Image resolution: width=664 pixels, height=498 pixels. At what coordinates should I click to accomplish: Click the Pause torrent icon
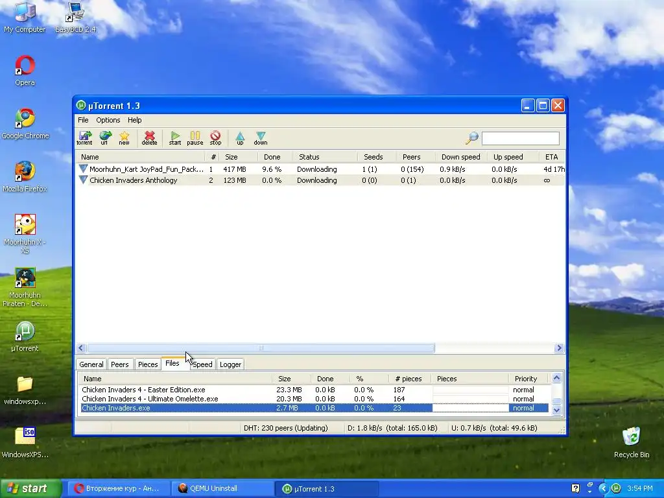tap(195, 138)
